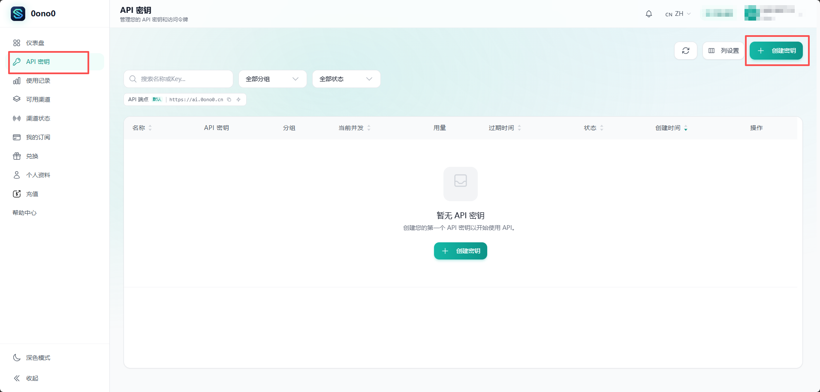This screenshot has width=820, height=392.
Task: Click the lightning icon beside endpoint
Action: pos(238,100)
